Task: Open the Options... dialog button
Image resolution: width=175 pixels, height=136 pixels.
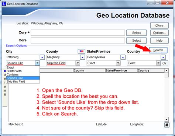Action: tap(159, 33)
